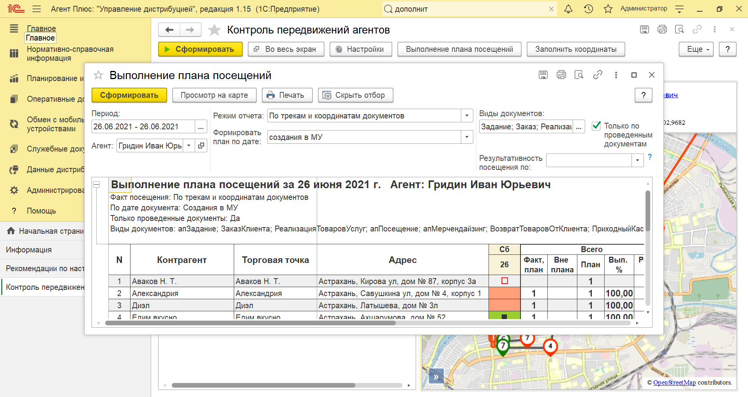Click the search box in title bar

(469, 9)
